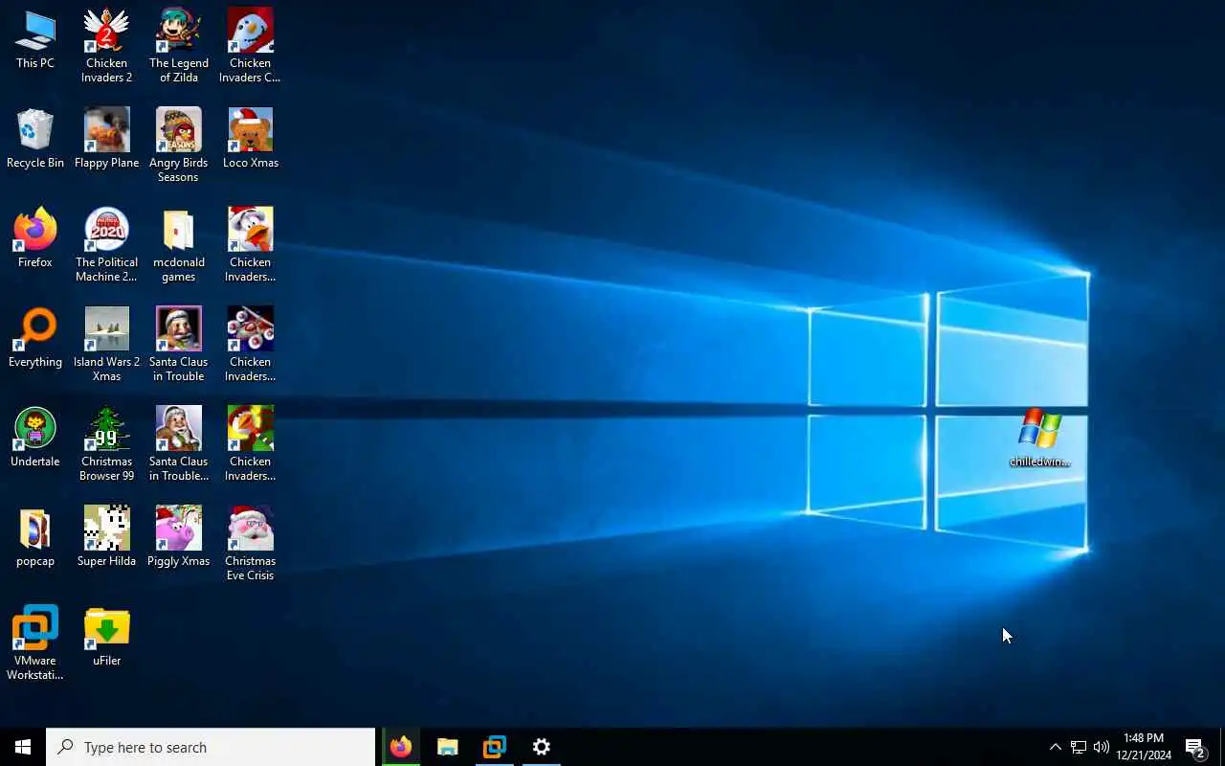Screen dimensions: 1225x766
Task: Open the Windows Start menu
Action: pos(23,747)
